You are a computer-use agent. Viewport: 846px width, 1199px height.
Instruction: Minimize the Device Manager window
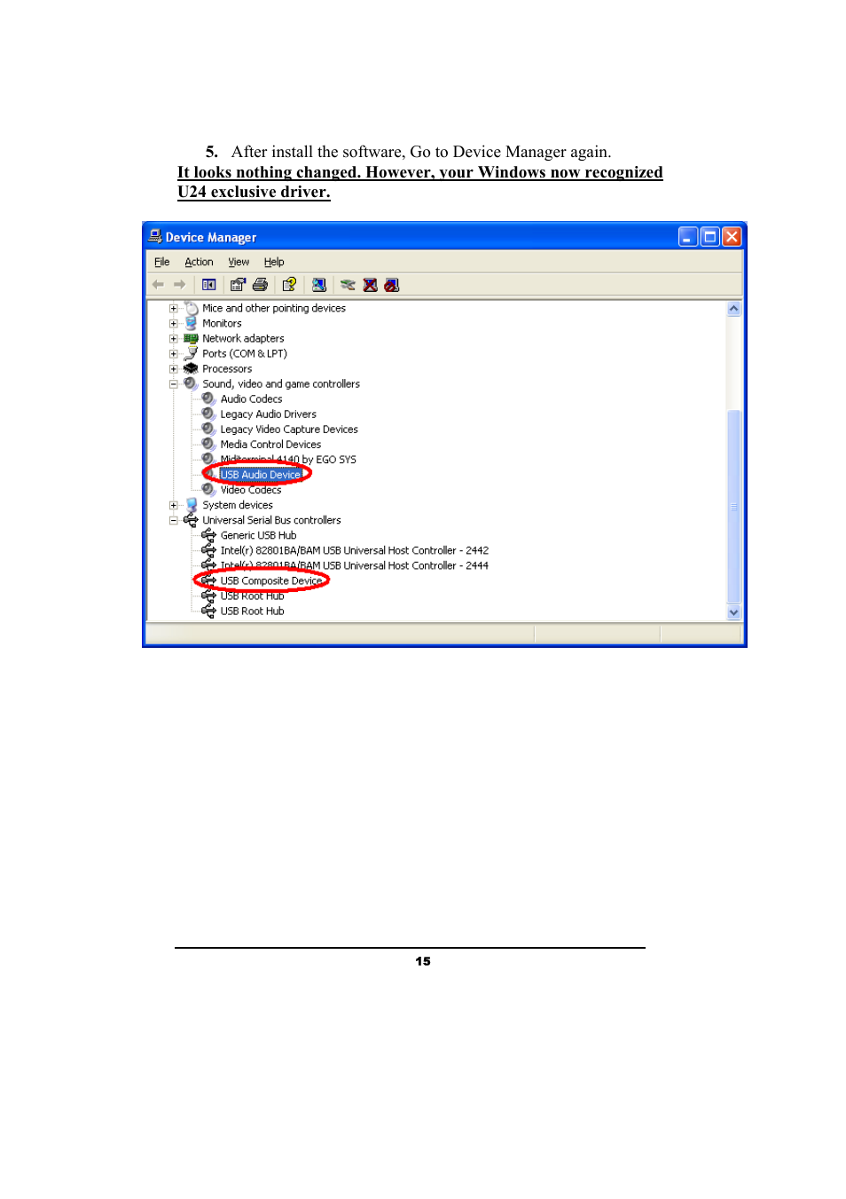coord(688,236)
